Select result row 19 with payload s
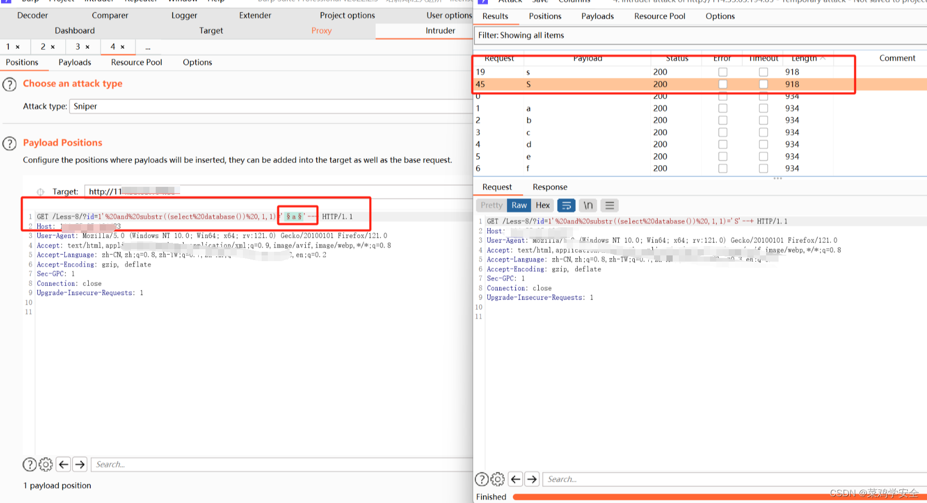 point(700,72)
